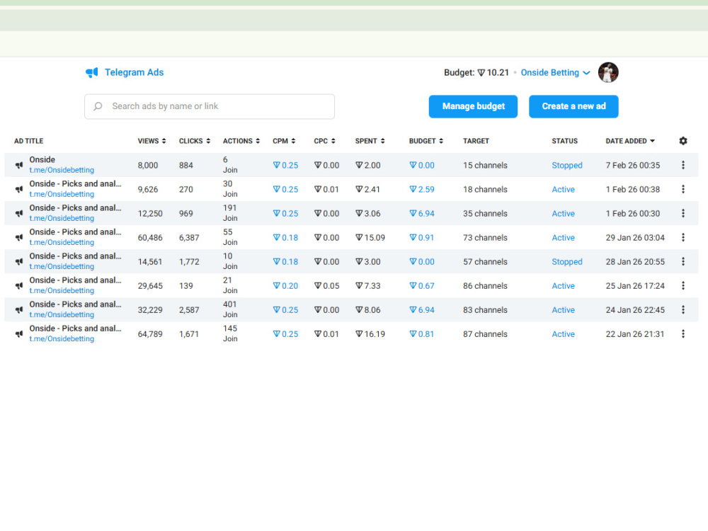This screenshot has width=708, height=531.
Task: Click the 87 channels target cell
Action: (485, 333)
